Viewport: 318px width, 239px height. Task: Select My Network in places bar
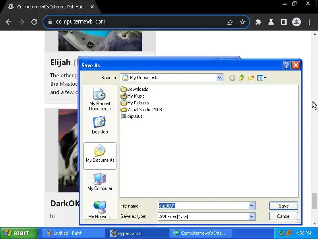[x=100, y=210]
